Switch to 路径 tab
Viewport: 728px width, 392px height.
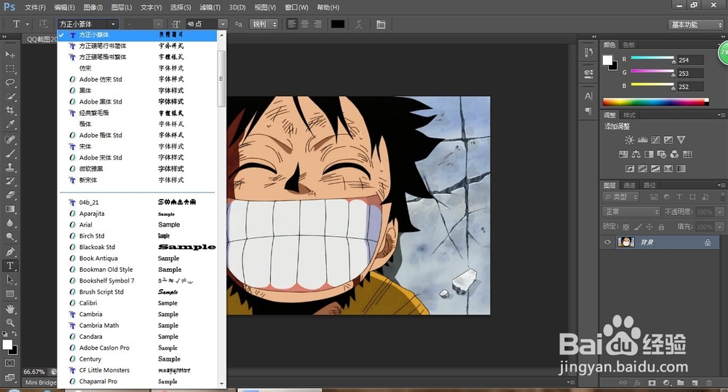coord(649,185)
